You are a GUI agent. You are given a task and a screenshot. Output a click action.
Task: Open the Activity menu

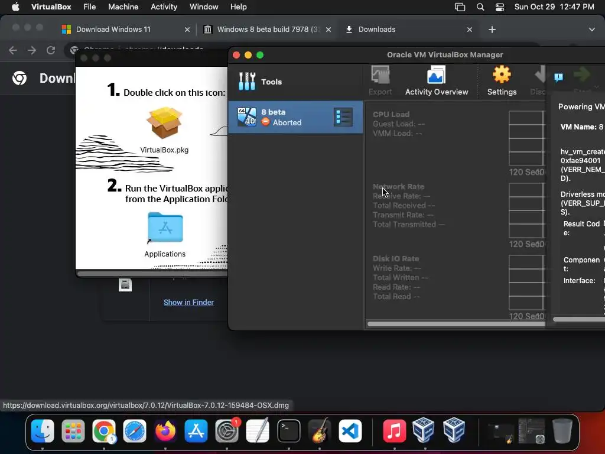point(164,7)
